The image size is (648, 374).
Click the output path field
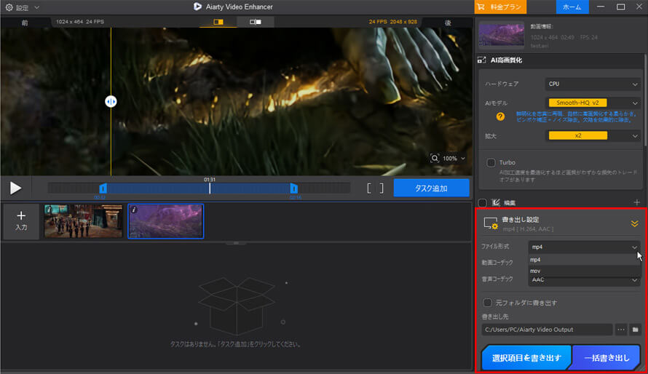547,330
